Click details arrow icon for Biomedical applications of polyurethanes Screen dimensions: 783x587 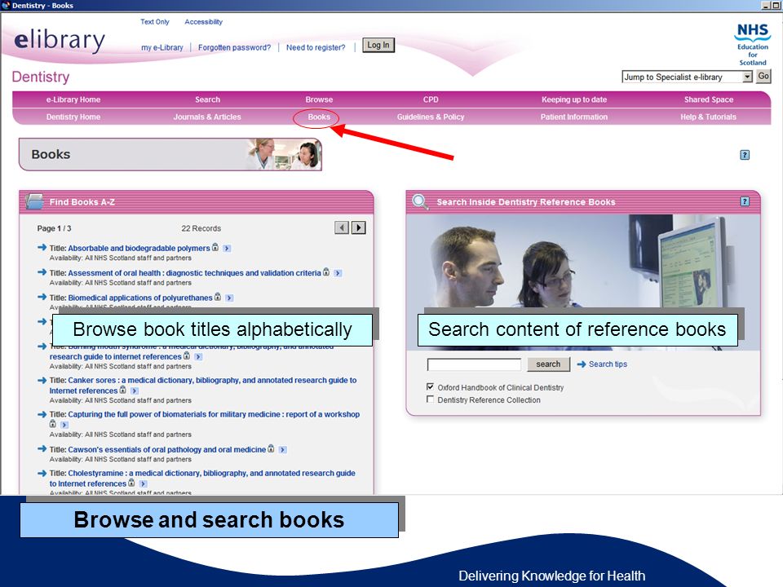(229, 298)
